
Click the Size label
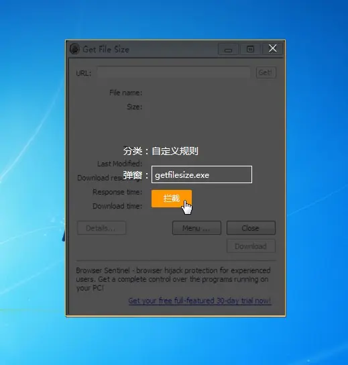[x=135, y=107]
